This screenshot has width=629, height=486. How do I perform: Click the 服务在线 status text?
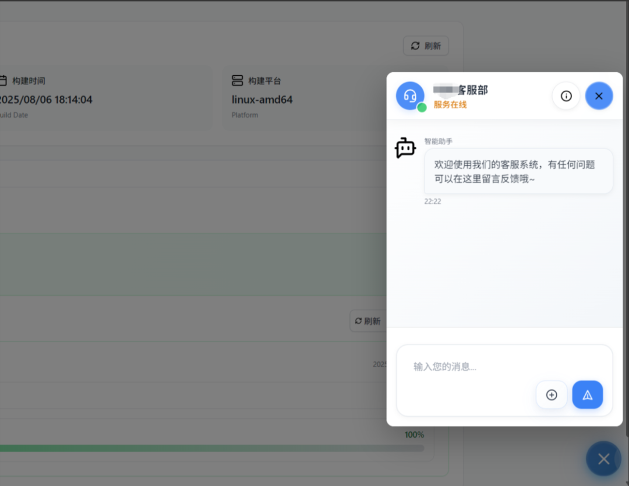(x=450, y=105)
